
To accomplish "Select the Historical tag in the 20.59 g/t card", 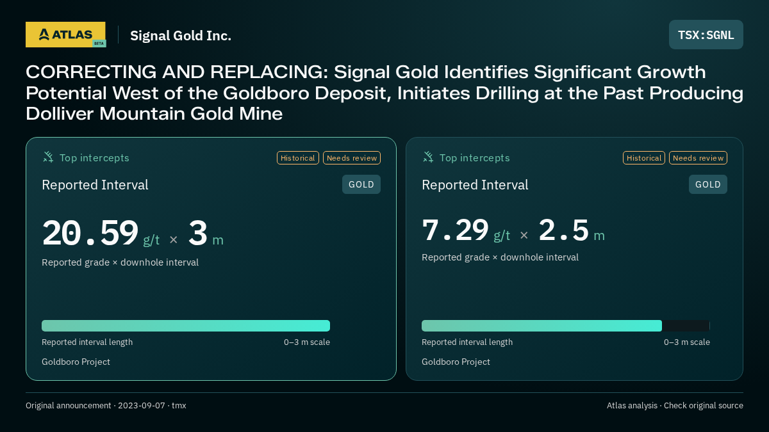I will pyautogui.click(x=298, y=157).
